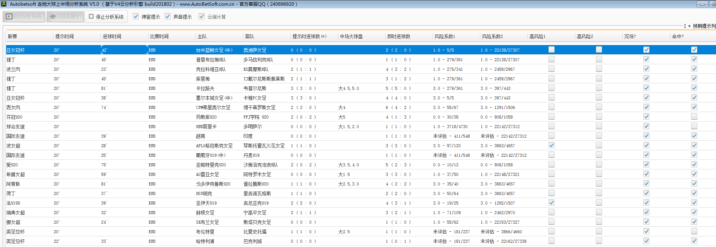The image size is (716, 247).
Task: Sort by the 联赛 column header
Action: [x=13, y=36]
